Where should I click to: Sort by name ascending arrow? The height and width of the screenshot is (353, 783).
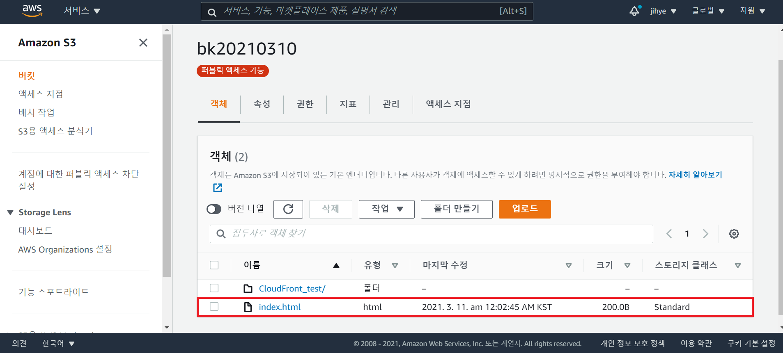pos(336,266)
